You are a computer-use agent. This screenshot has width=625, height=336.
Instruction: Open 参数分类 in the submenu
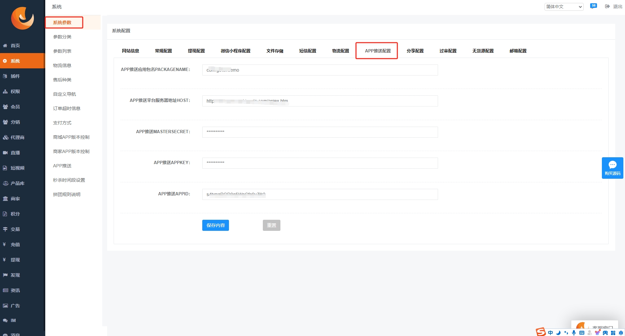click(62, 37)
